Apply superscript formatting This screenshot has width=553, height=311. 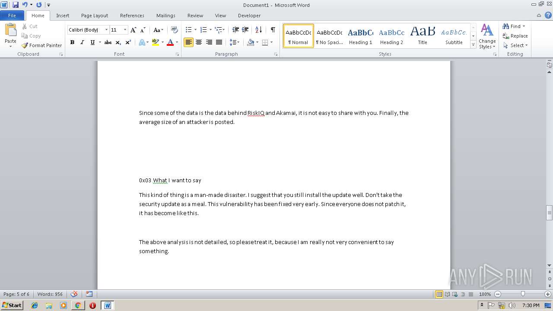point(128,42)
